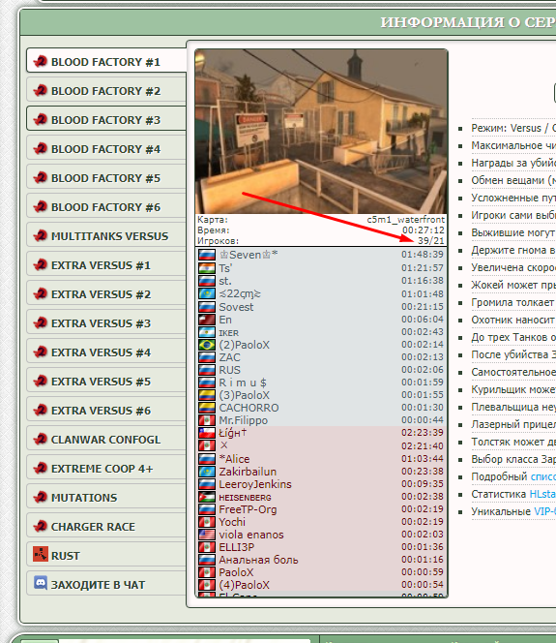This screenshot has height=643, width=556.
Task: Click the c5m1_waterfront map preview image
Action: pos(321,132)
